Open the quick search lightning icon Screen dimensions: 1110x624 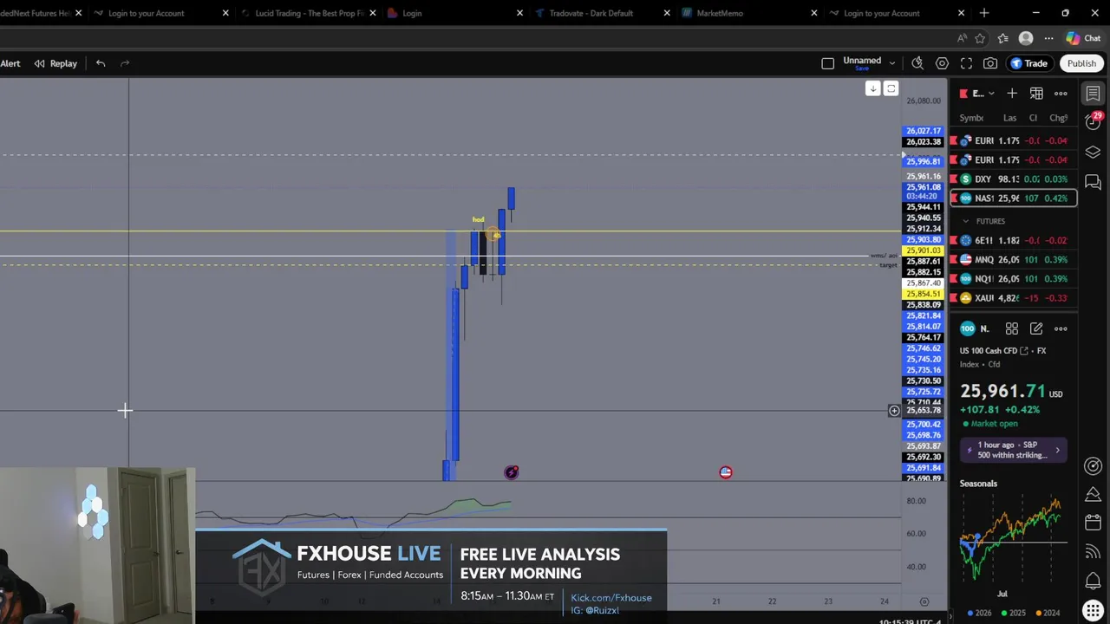pyautogui.click(x=917, y=63)
